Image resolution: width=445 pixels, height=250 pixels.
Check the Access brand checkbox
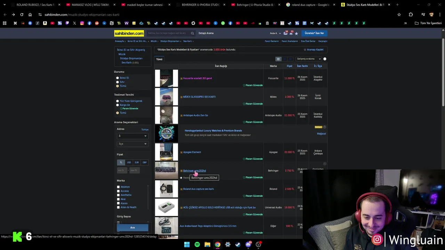pyautogui.click(x=118, y=191)
